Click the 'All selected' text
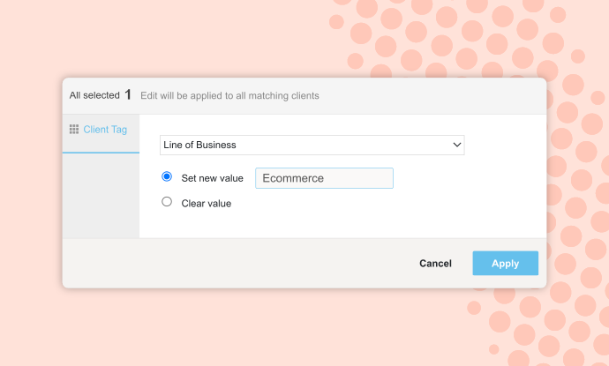609x366 pixels. point(94,95)
